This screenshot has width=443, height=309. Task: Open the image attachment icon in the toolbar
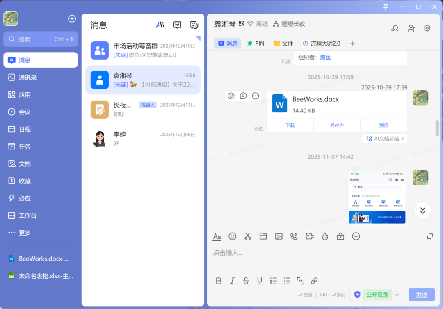point(279,236)
